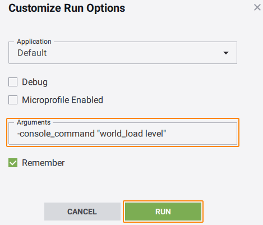Click empty space right of Arguments text

tap(201, 134)
